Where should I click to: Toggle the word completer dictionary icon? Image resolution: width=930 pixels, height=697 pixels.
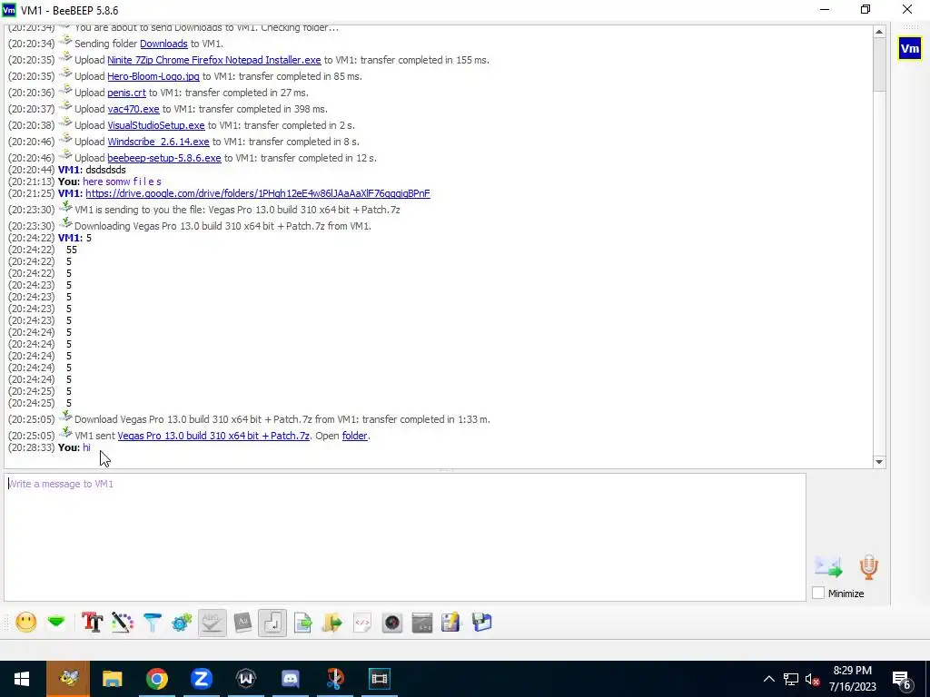pos(242,623)
